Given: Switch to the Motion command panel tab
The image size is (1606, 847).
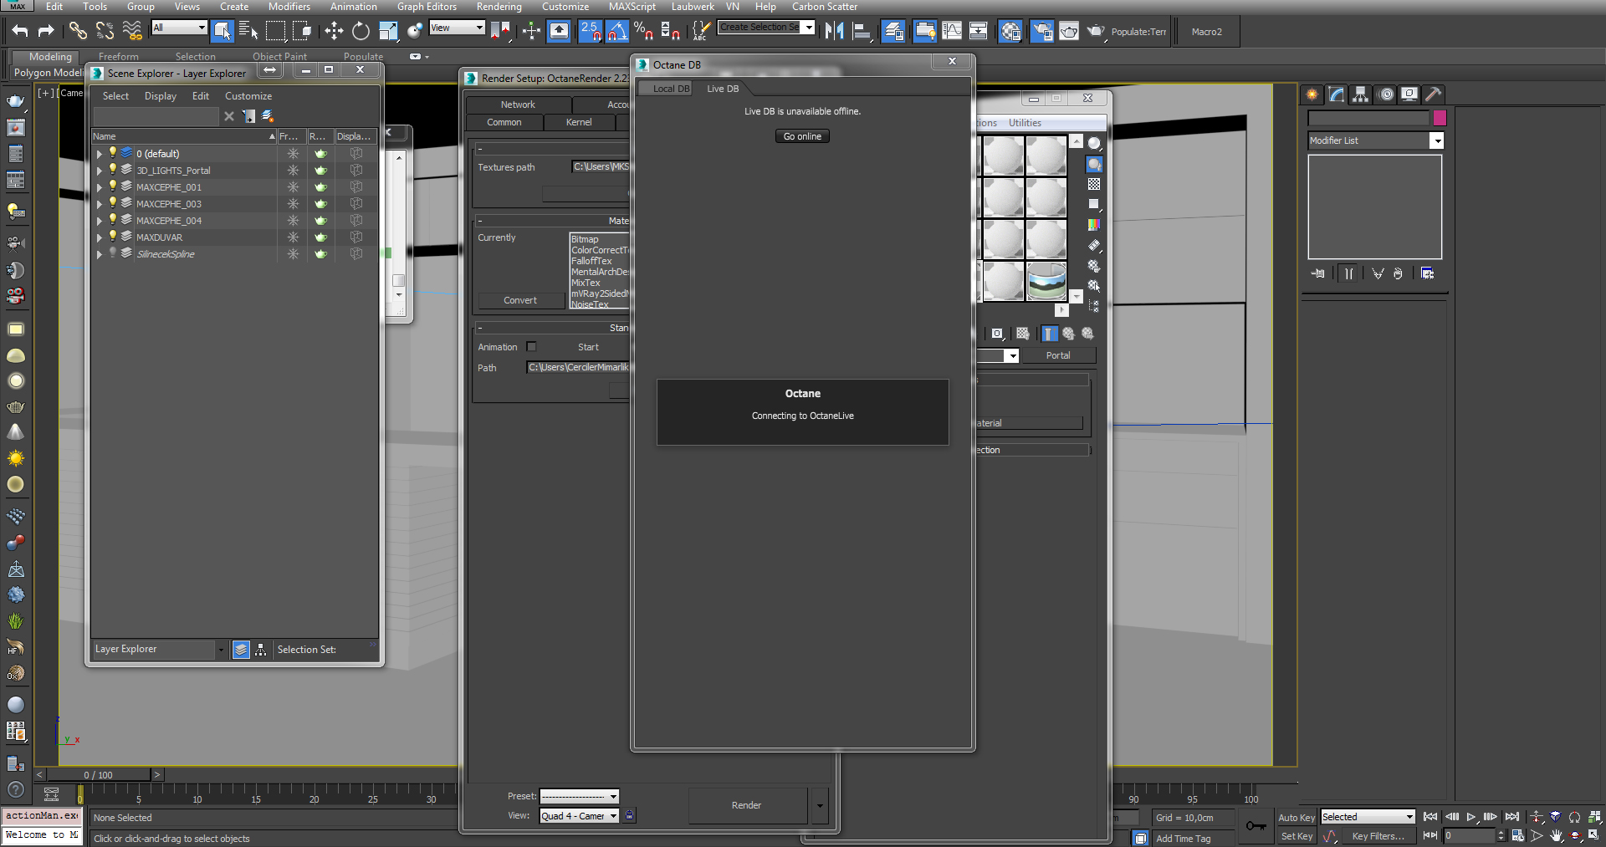Looking at the screenshot, I should (1386, 94).
